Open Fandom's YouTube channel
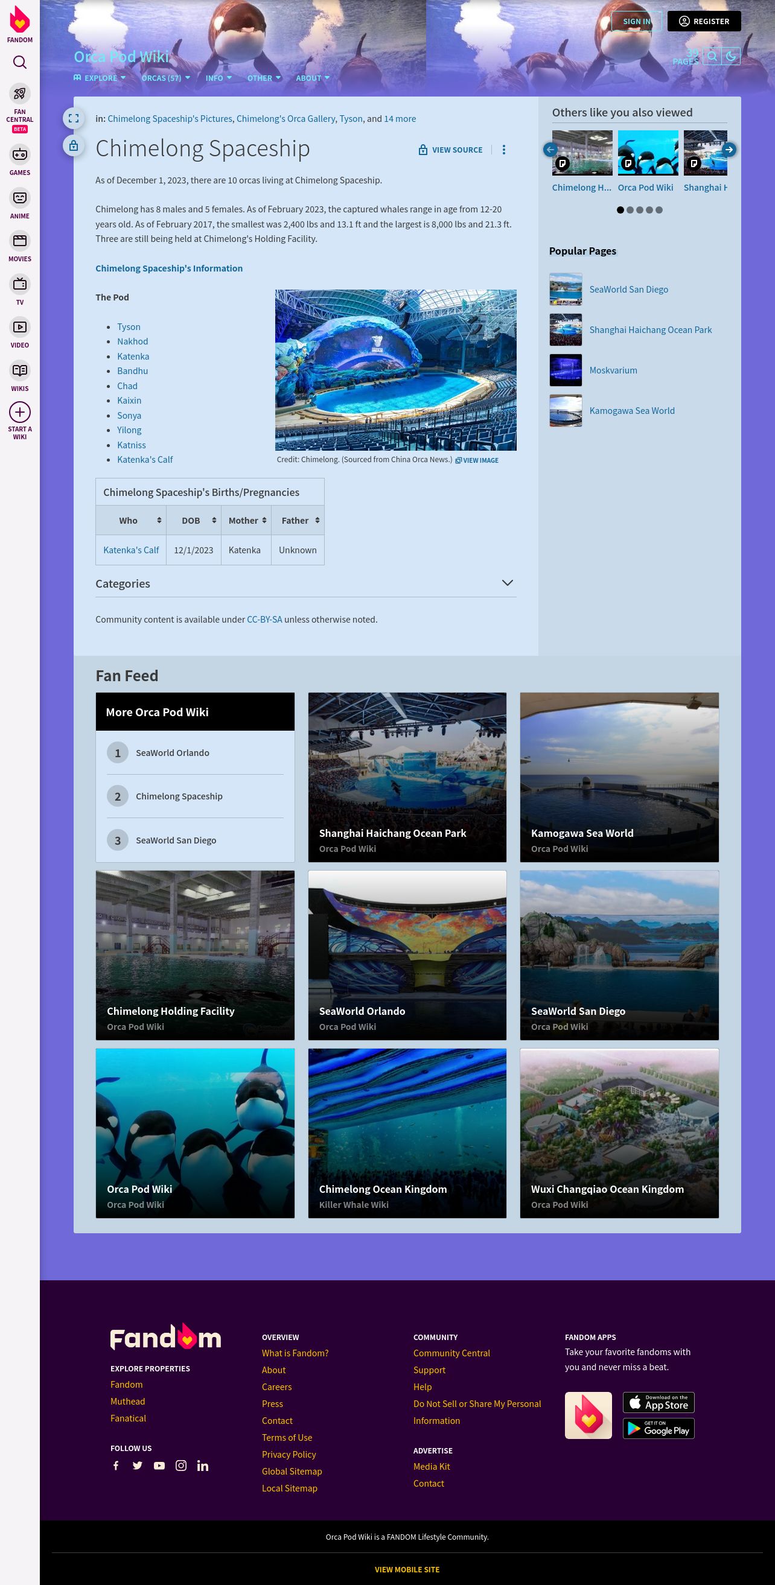 [x=159, y=1466]
